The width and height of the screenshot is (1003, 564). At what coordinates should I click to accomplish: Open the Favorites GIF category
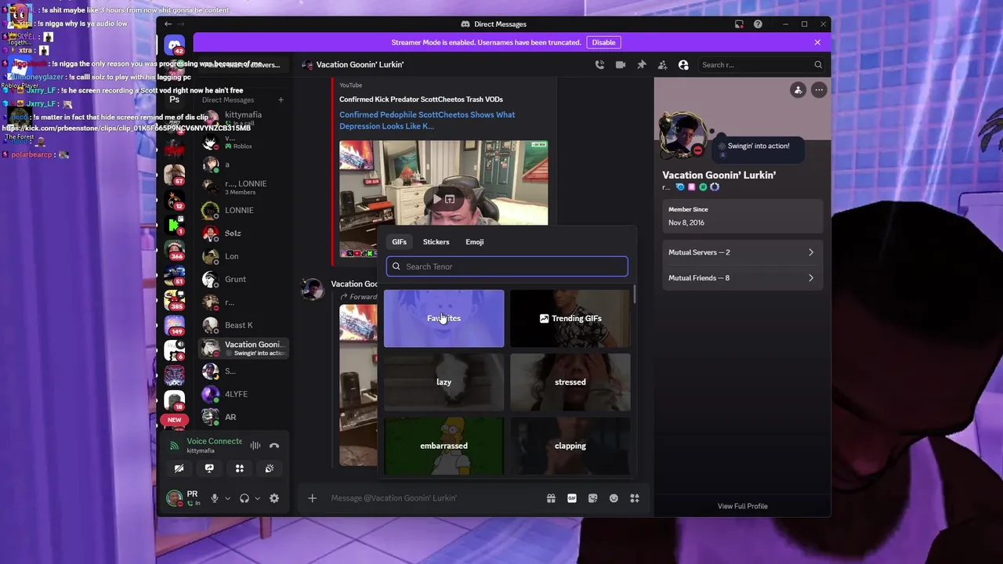[444, 318]
